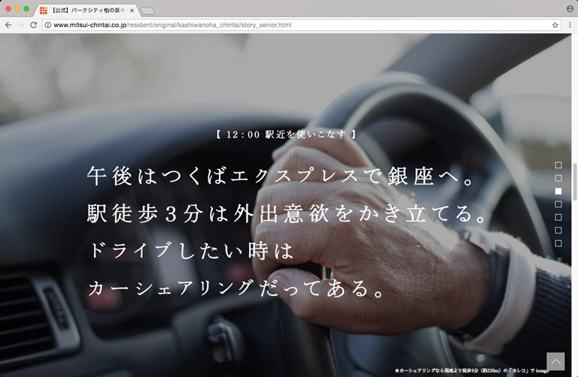Click the address bar URL field

point(302,25)
